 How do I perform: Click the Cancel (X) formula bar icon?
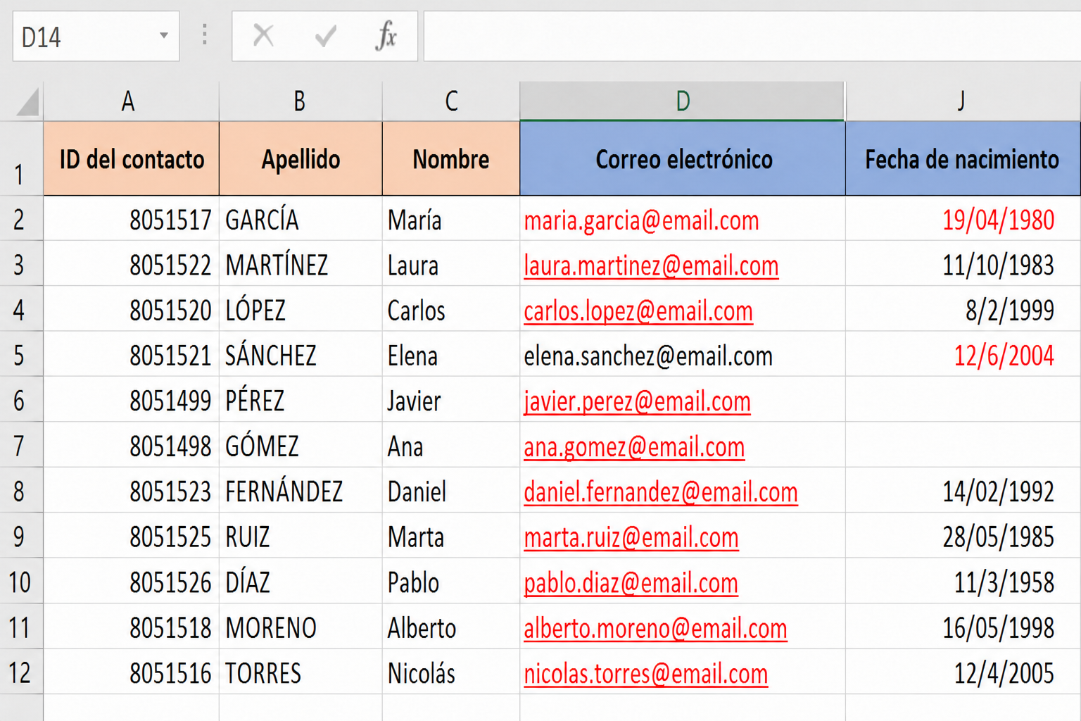(263, 35)
